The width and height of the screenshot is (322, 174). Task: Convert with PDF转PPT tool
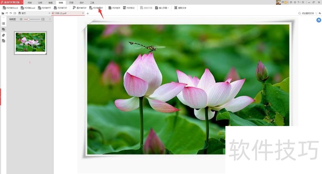click(x=44, y=8)
